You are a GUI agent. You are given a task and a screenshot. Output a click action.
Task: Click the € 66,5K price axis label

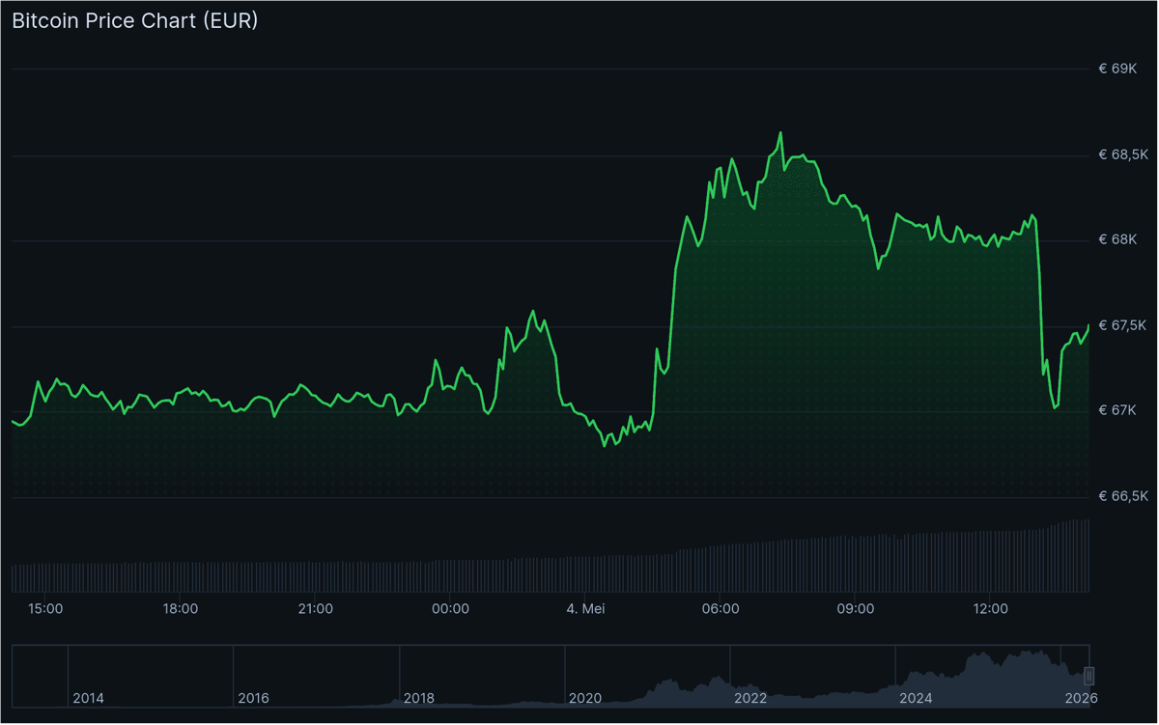pyautogui.click(x=1124, y=497)
